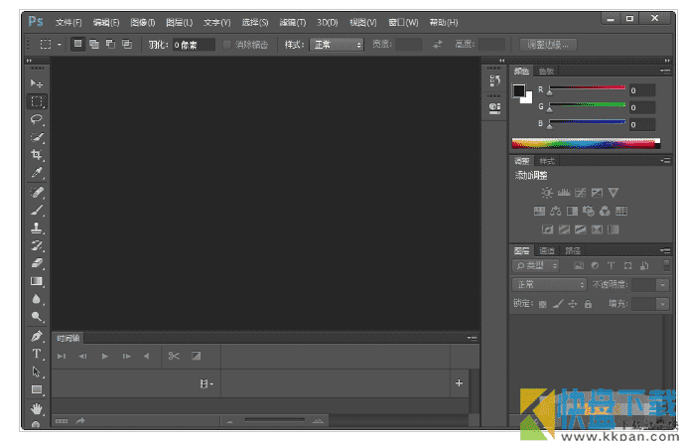
Task: Click the red R slider
Action: tap(587, 89)
